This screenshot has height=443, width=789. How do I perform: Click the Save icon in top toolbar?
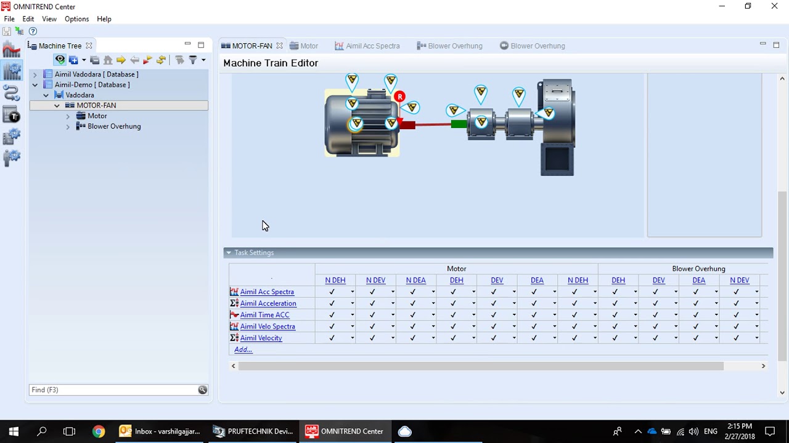[6, 31]
